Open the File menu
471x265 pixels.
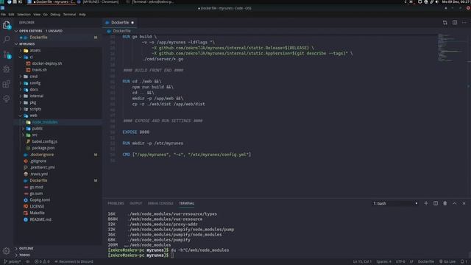coord(3,15)
